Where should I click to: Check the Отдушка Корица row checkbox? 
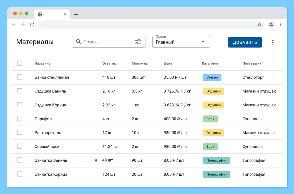click(20, 105)
